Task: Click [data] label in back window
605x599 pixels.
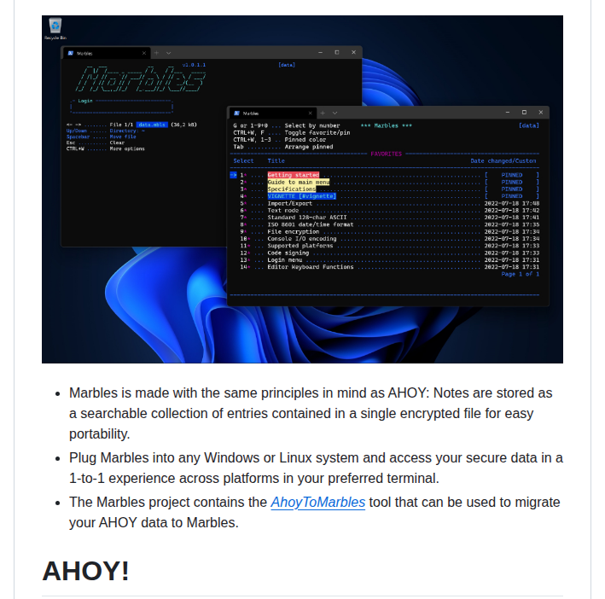Action: 287,65
